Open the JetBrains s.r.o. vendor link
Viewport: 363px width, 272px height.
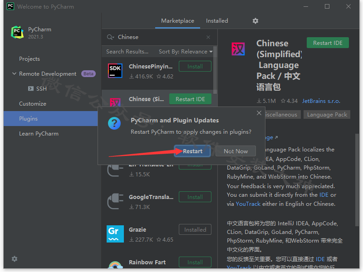click(x=321, y=101)
